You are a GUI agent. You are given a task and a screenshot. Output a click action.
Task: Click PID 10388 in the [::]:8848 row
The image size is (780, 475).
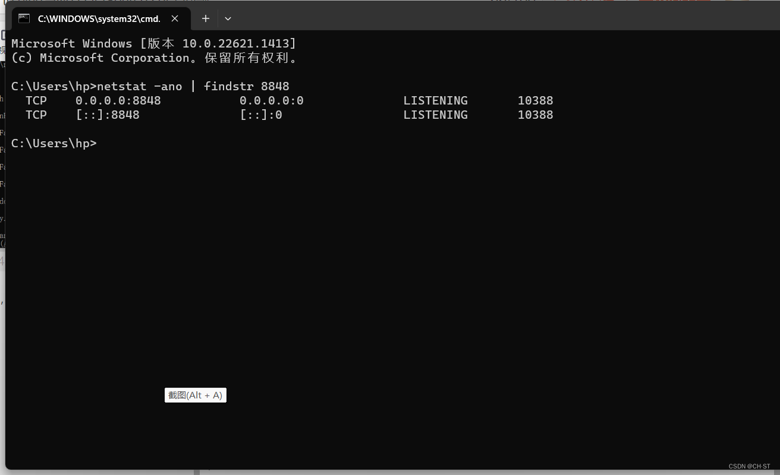(x=535, y=115)
